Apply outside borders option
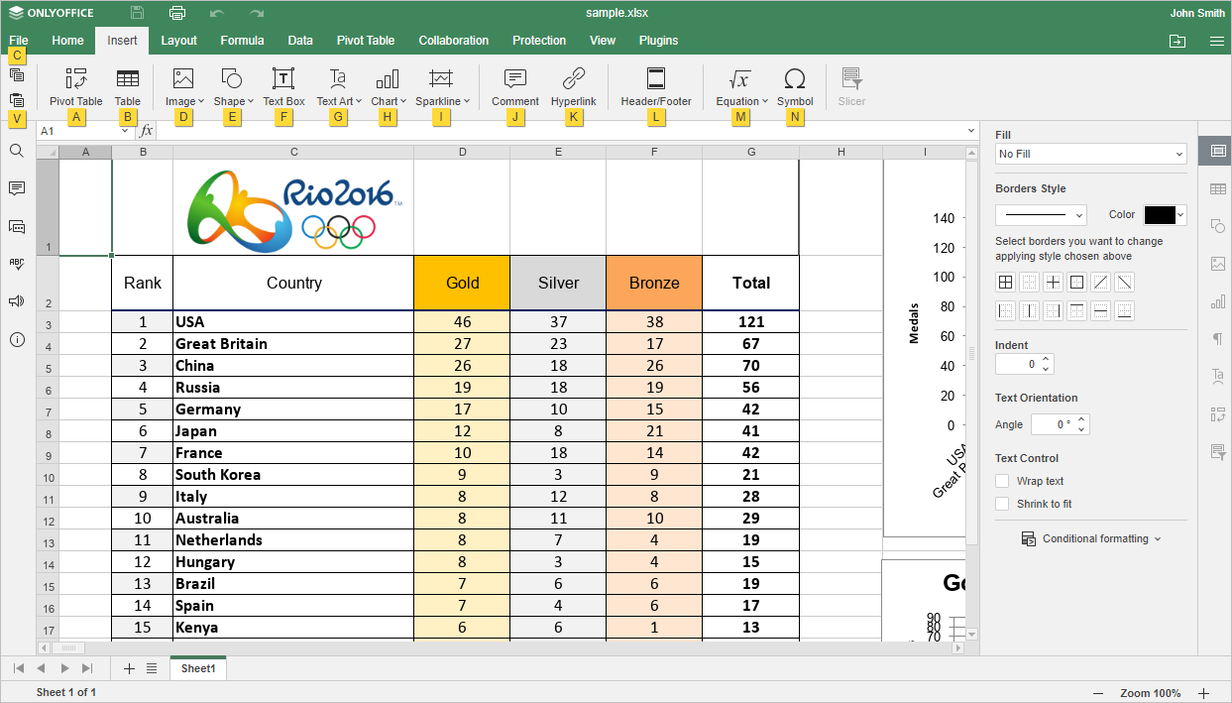The width and height of the screenshot is (1232, 703). pos(1076,283)
